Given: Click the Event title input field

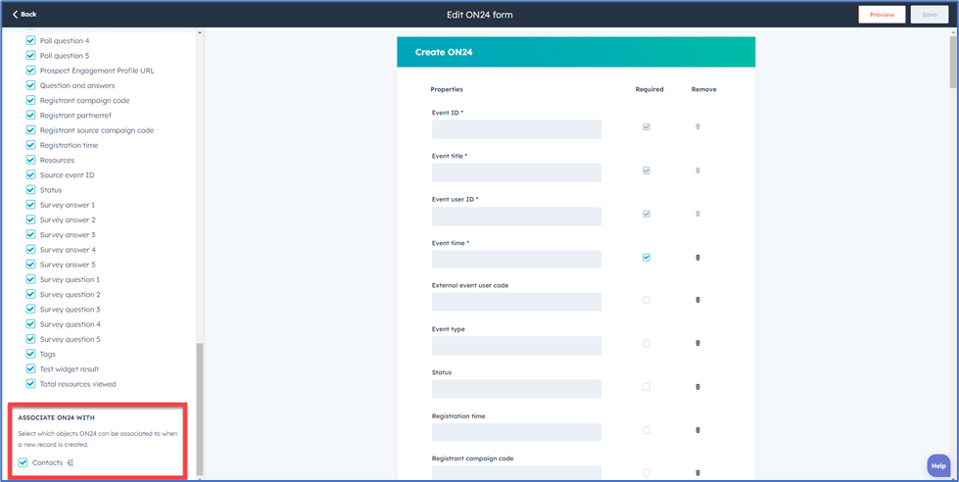Looking at the screenshot, I should [x=516, y=172].
